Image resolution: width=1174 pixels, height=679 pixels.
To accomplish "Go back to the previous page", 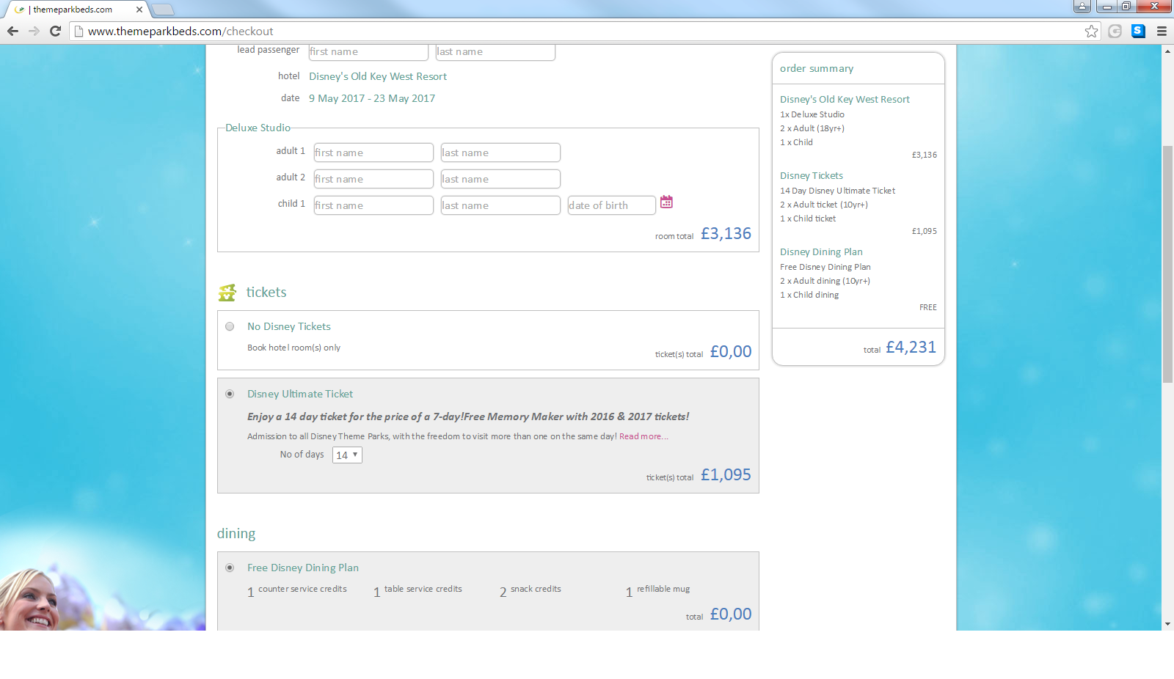I will [12, 31].
